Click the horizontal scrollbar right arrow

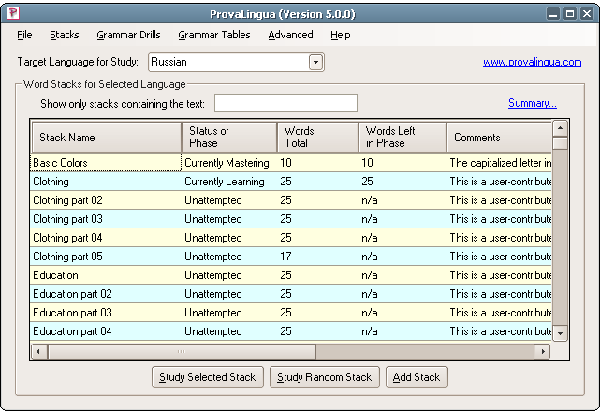pyautogui.click(x=541, y=351)
